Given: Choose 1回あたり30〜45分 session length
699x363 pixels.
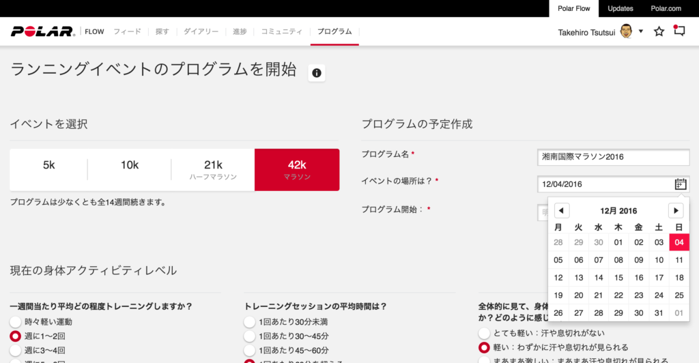Looking at the screenshot, I should 250,336.
